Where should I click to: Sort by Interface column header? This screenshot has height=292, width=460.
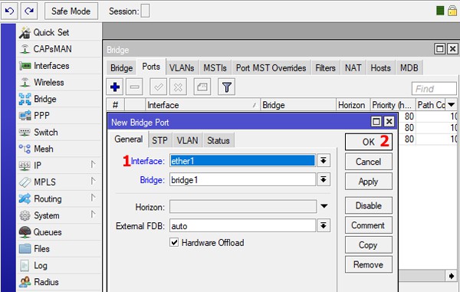(202, 105)
